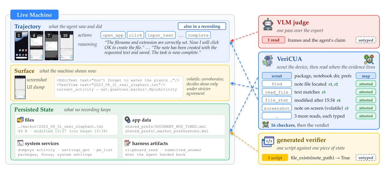Image resolution: width=385 pixels, height=169 pixels.
Task: Select the complete action chip
Action: (198, 35)
